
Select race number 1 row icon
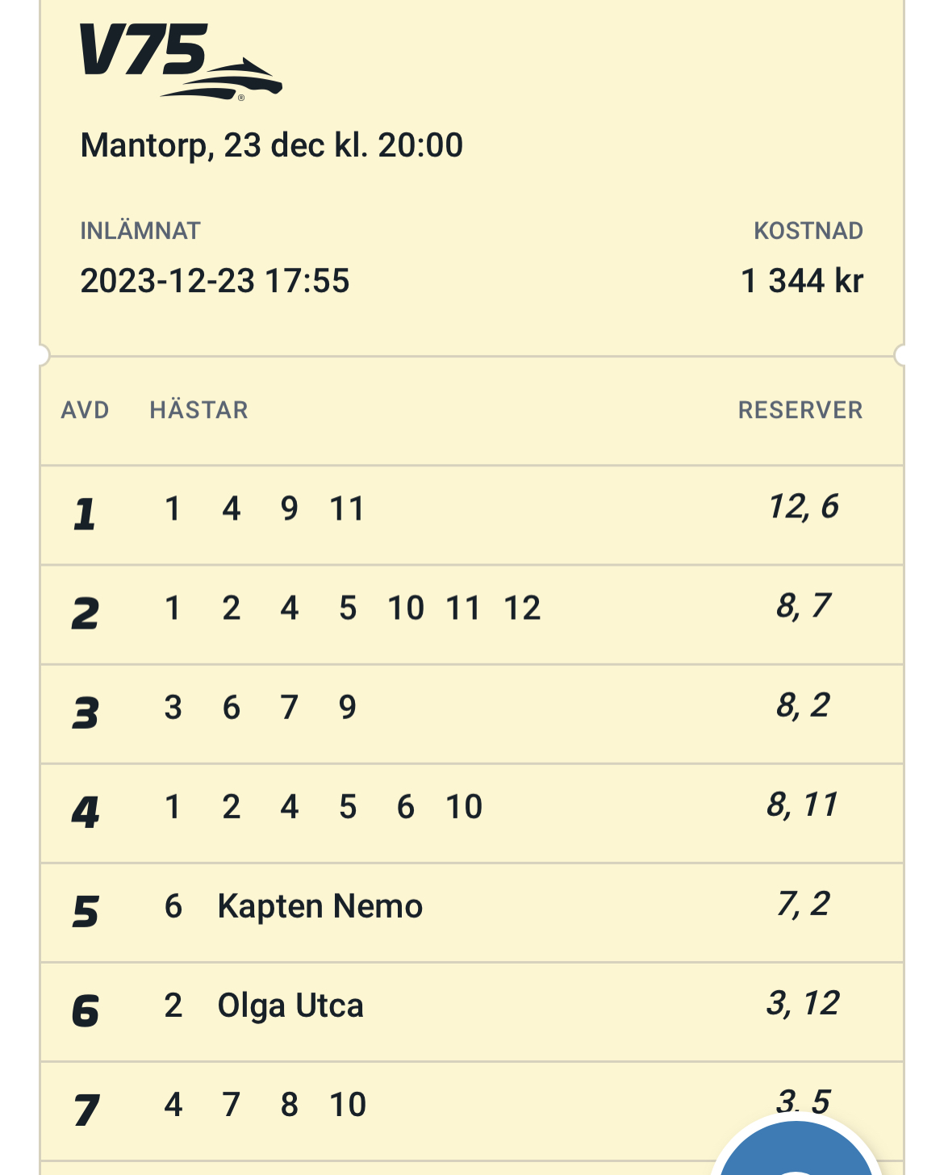(85, 514)
